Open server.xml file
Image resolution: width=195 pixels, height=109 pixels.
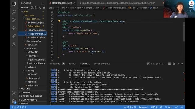click(x=33, y=45)
